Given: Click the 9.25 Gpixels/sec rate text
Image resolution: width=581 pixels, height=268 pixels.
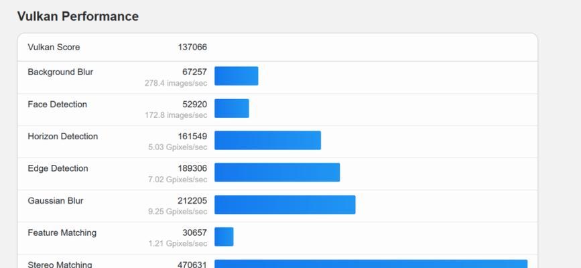Looking at the screenshot, I should [178, 212].
